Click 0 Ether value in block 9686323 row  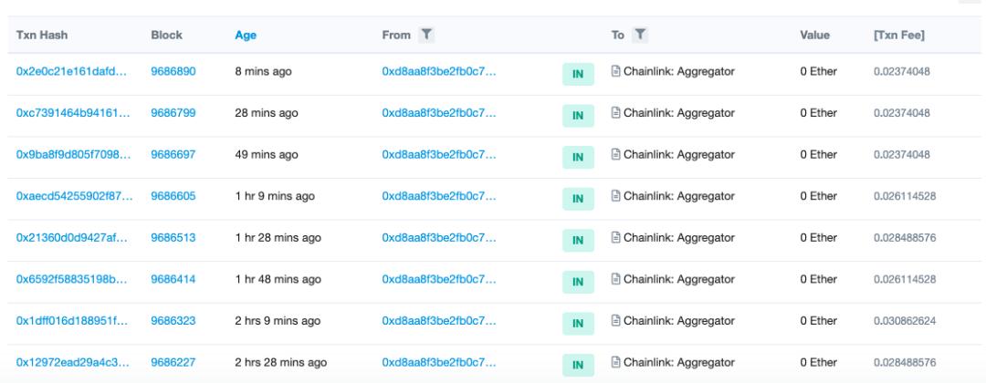click(818, 321)
